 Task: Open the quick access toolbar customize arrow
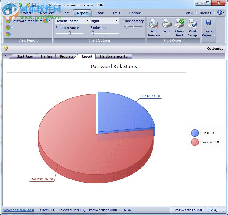(43, 5)
